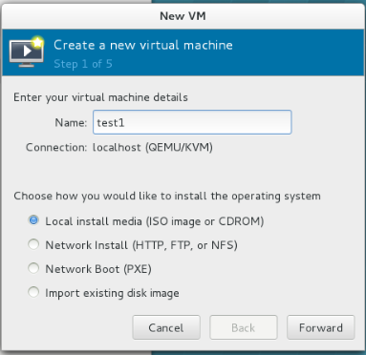
Task: Click the Forward button
Action: click(321, 327)
